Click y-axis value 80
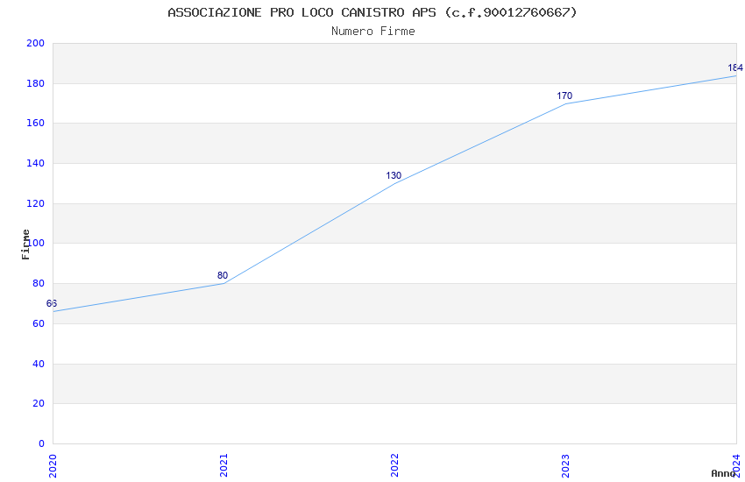This screenshot has width=745, height=482. (x=39, y=283)
